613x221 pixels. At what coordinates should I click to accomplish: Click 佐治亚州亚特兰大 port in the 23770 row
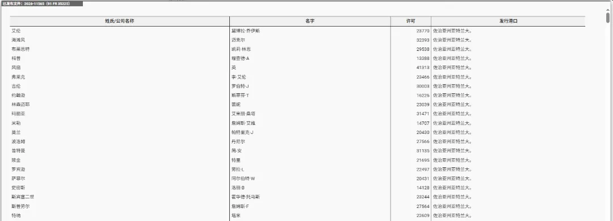(x=452, y=31)
